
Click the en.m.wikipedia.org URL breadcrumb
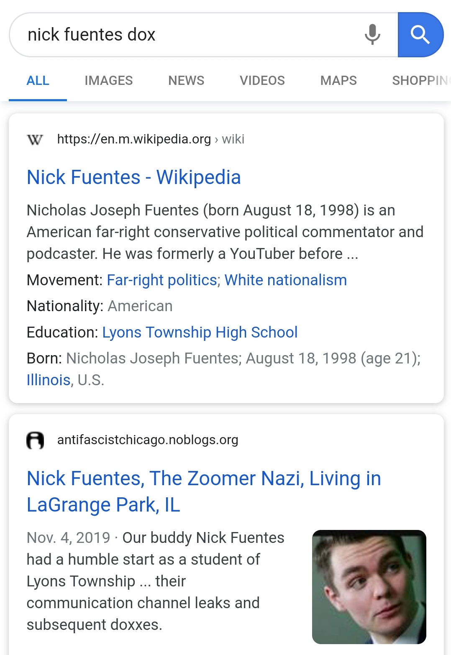tap(151, 139)
